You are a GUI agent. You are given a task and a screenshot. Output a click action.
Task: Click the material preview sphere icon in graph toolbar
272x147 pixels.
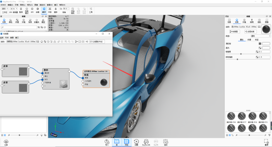click(x=42, y=41)
